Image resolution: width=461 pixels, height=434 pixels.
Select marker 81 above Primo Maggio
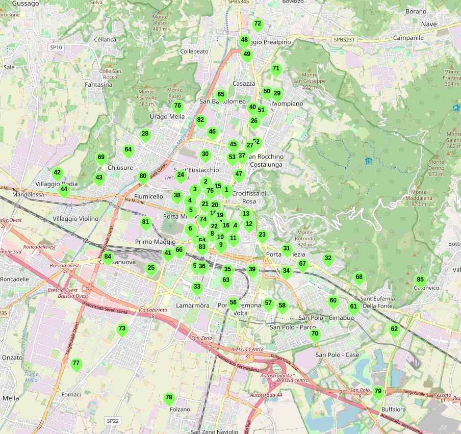(145, 223)
